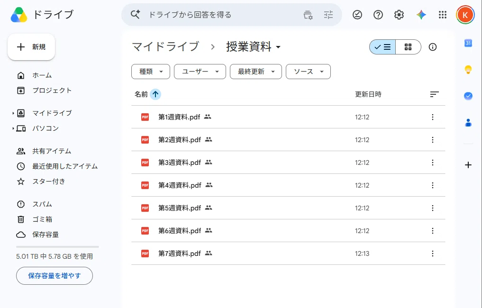Open more actions for 第4週資料.pdf
Image resolution: width=482 pixels, height=308 pixels.
coord(433,185)
